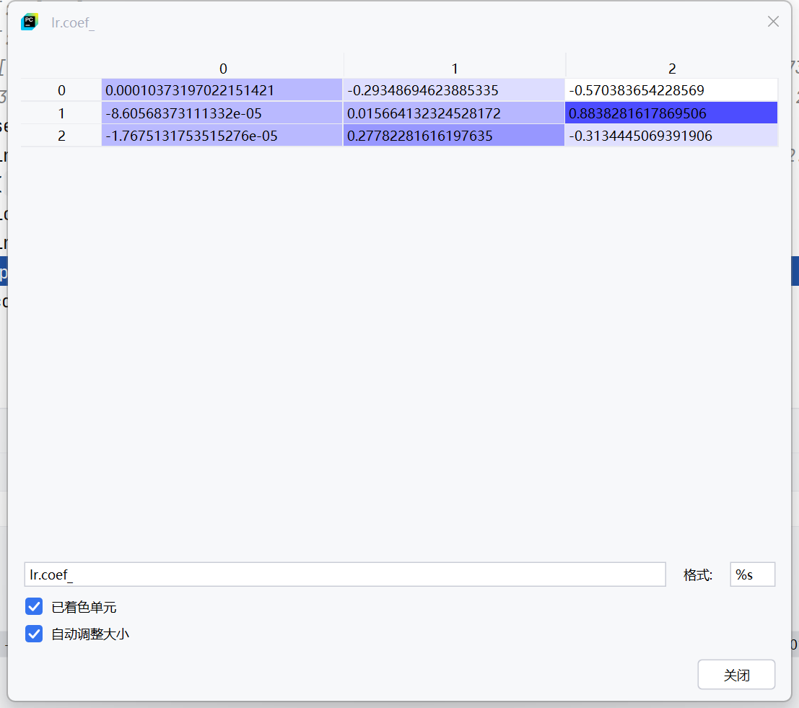The image size is (799, 708).
Task: Close the lr.coef_ dialog with the X icon
Action: (773, 22)
